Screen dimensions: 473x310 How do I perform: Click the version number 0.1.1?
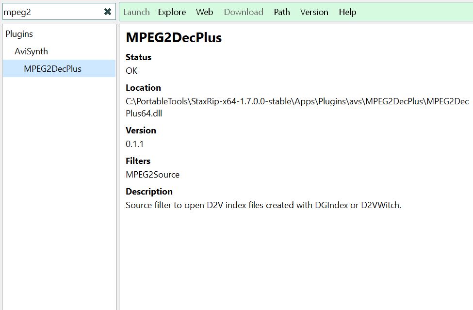pos(134,144)
